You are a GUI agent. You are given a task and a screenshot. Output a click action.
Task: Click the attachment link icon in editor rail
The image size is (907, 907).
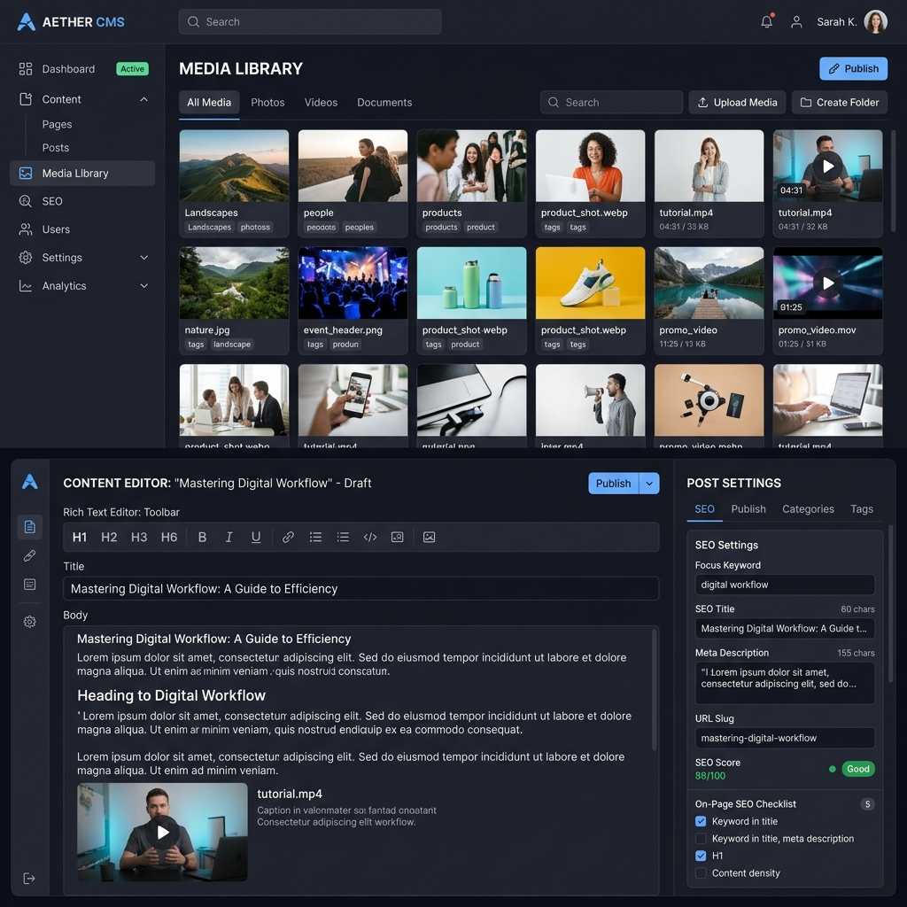[x=29, y=556]
